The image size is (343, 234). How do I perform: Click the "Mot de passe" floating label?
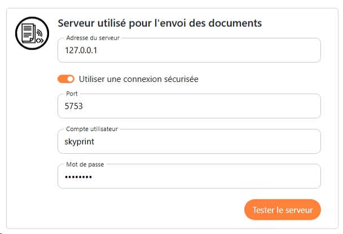[x=85, y=164]
